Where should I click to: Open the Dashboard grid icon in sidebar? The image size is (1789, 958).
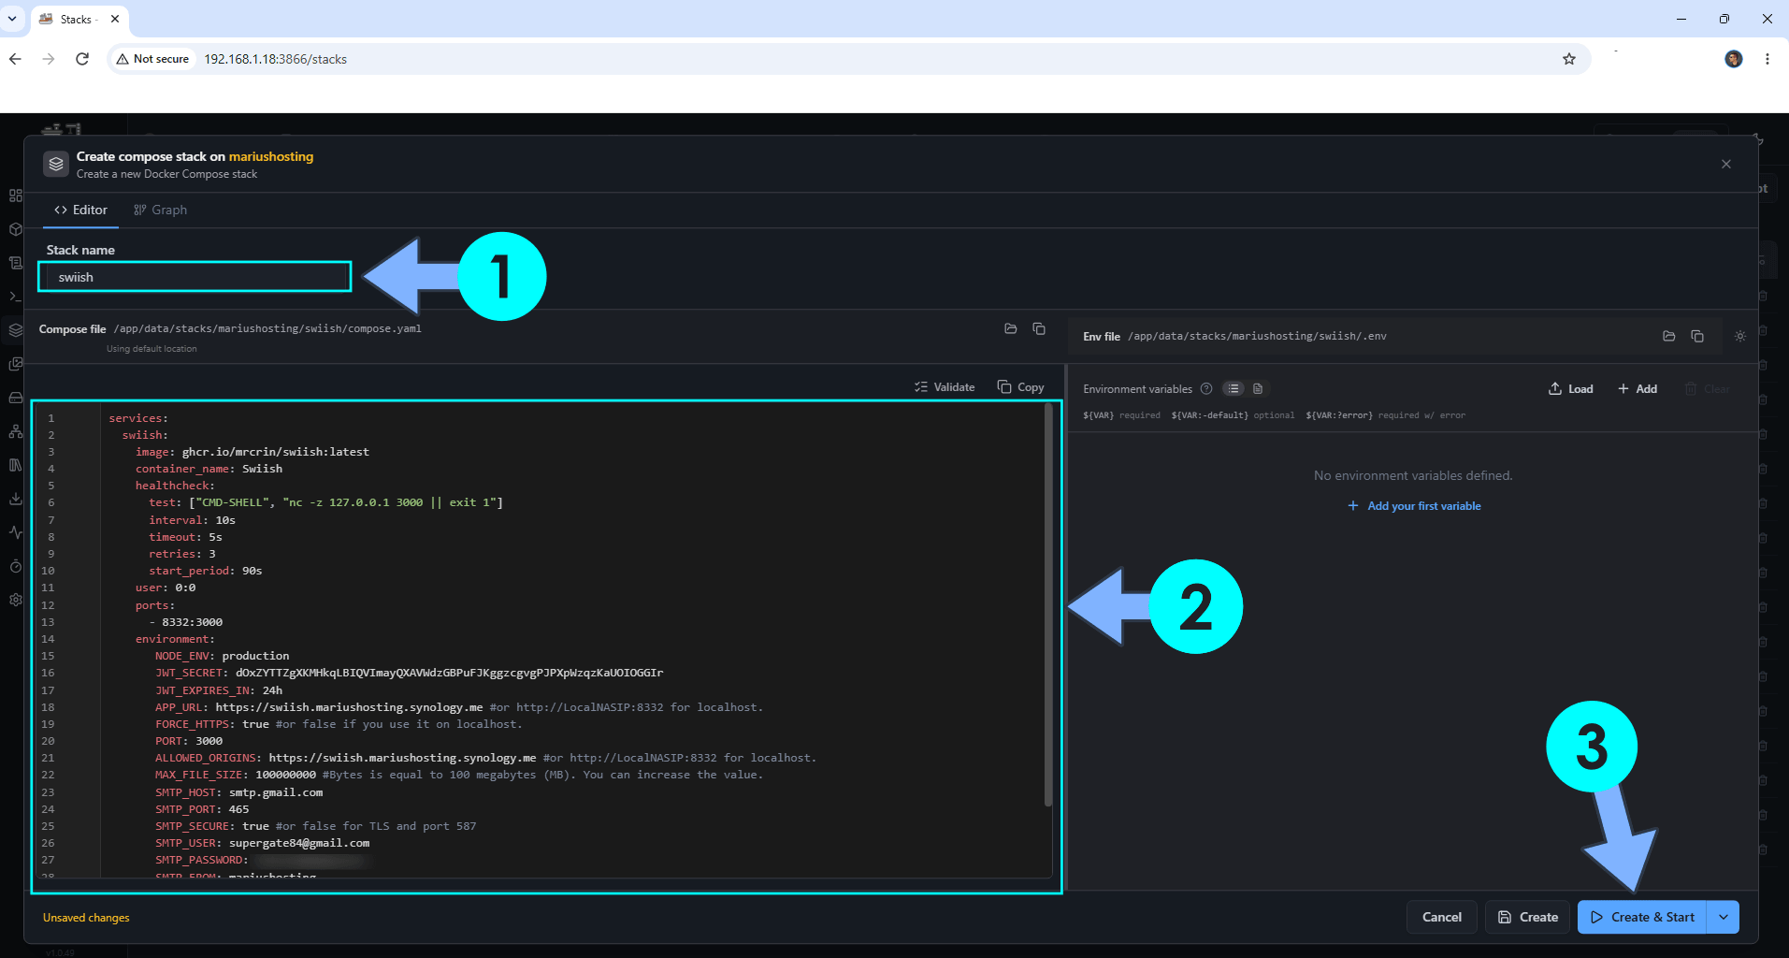tap(16, 196)
